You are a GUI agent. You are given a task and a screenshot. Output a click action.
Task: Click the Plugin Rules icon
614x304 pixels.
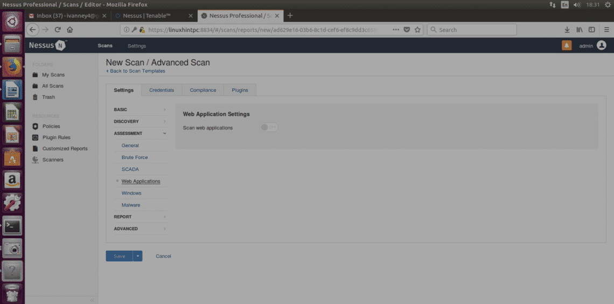click(x=35, y=137)
